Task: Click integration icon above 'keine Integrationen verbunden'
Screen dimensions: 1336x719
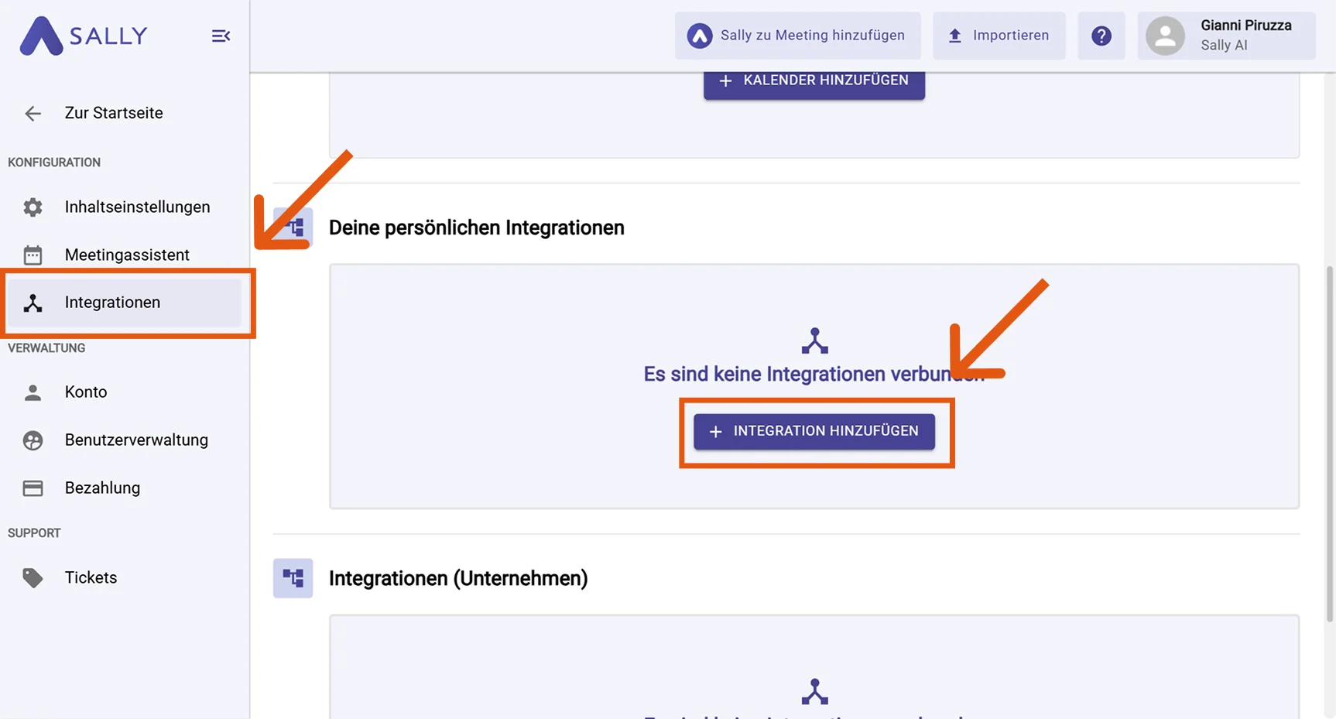Action: (x=814, y=341)
